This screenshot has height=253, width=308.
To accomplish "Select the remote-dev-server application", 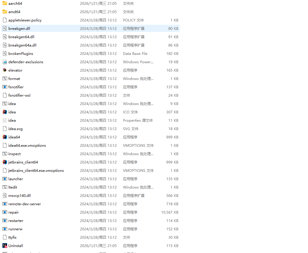I will (24, 204).
